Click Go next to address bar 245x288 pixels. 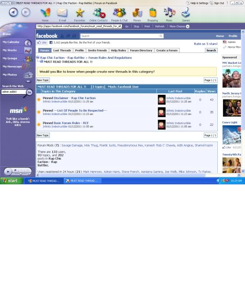pos(127,26)
